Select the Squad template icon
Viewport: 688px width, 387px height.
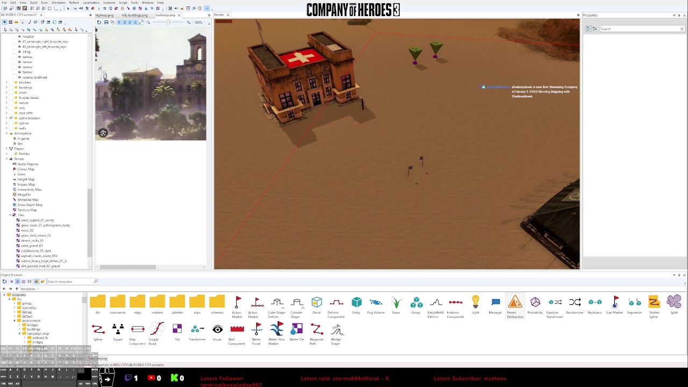(118, 329)
